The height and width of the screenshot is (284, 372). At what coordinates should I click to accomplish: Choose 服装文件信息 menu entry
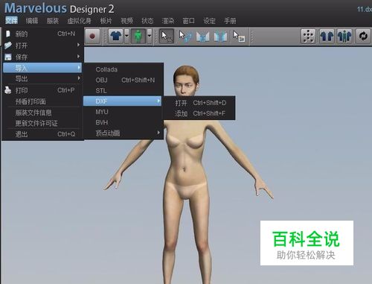42,113
